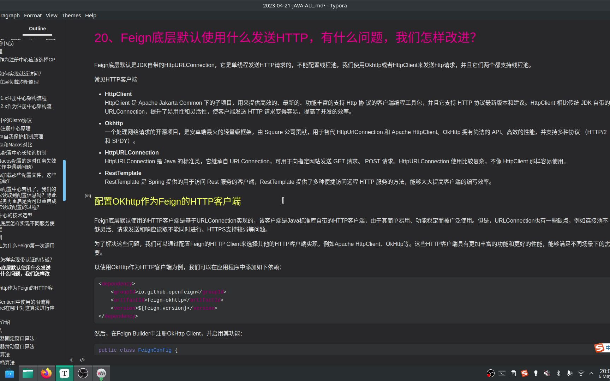Go to outline item '器滑动窗口算法'
This screenshot has width=610, height=381.
[x=17, y=346]
